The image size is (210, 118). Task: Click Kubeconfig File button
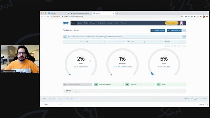(174, 30)
